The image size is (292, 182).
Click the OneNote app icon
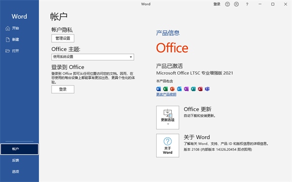coord(186,89)
